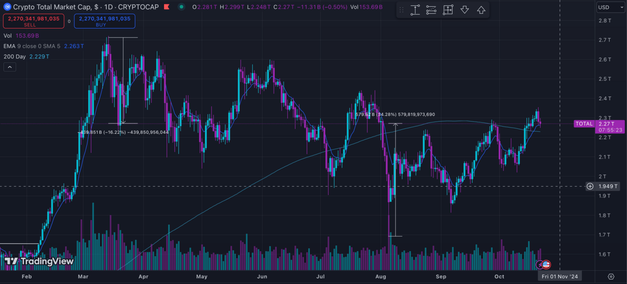Click the Oct label on time axis
Image resolution: width=627 pixels, height=284 pixels.
click(x=499, y=277)
